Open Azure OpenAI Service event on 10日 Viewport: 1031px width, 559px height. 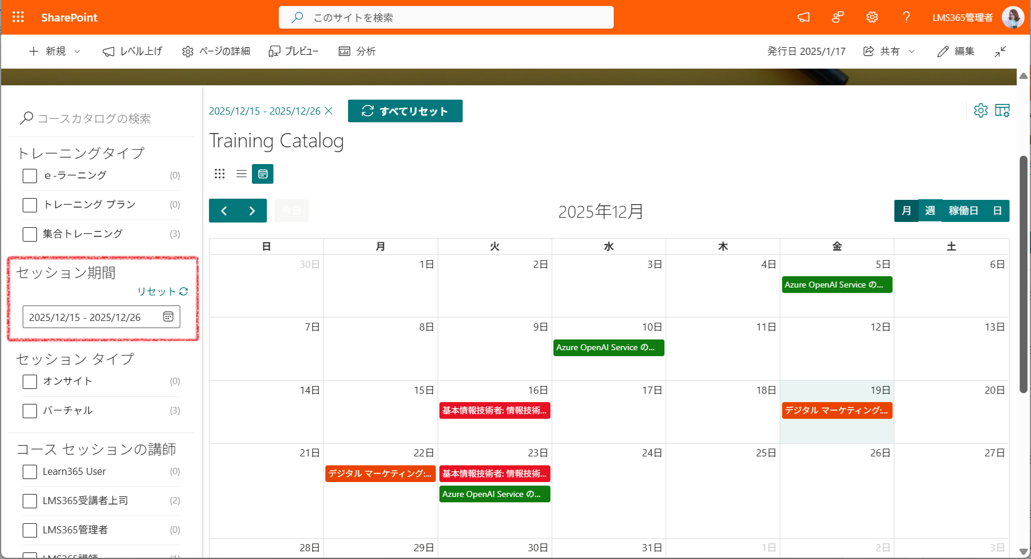point(609,347)
